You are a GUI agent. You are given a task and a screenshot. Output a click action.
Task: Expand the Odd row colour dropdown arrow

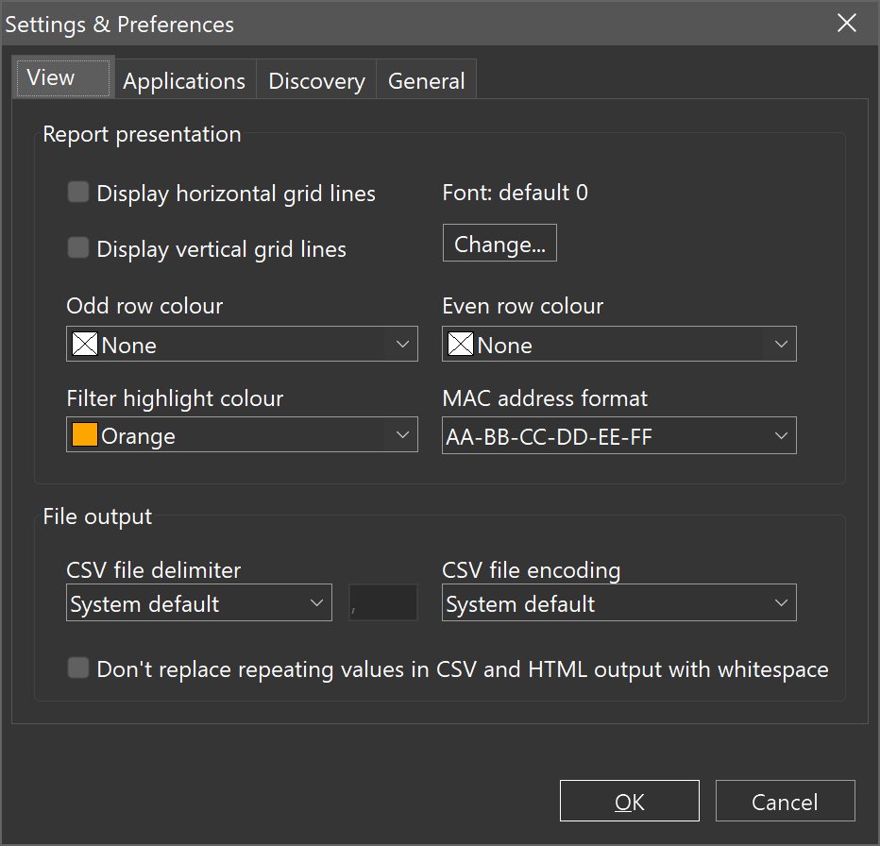pyautogui.click(x=403, y=345)
